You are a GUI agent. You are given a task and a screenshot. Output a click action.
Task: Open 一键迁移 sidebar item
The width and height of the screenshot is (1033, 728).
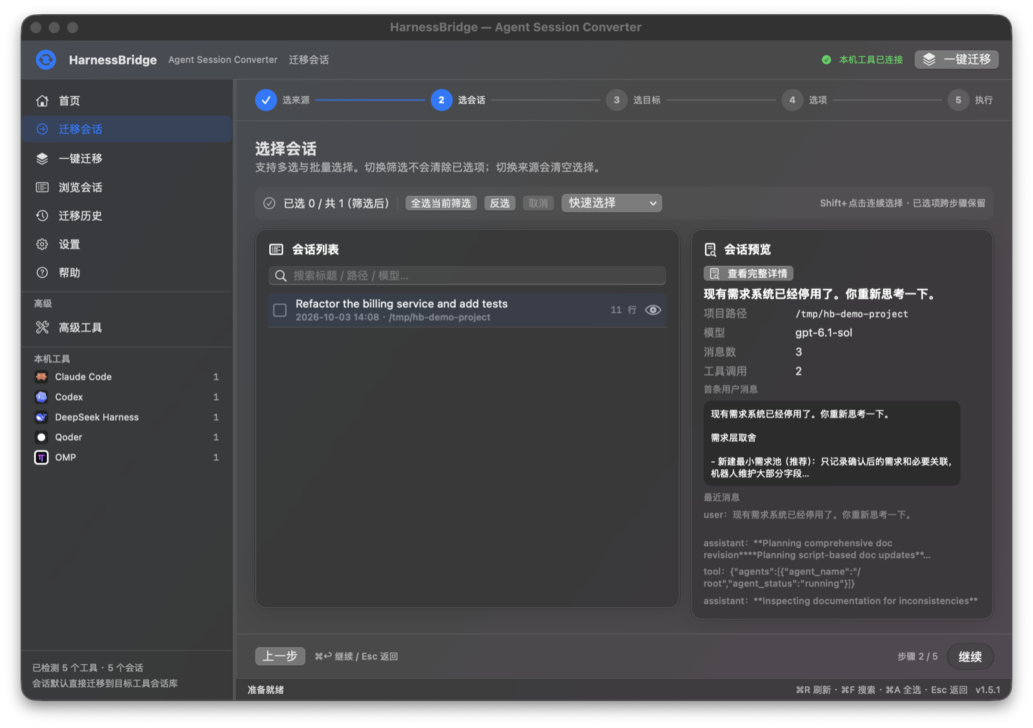[127, 158]
